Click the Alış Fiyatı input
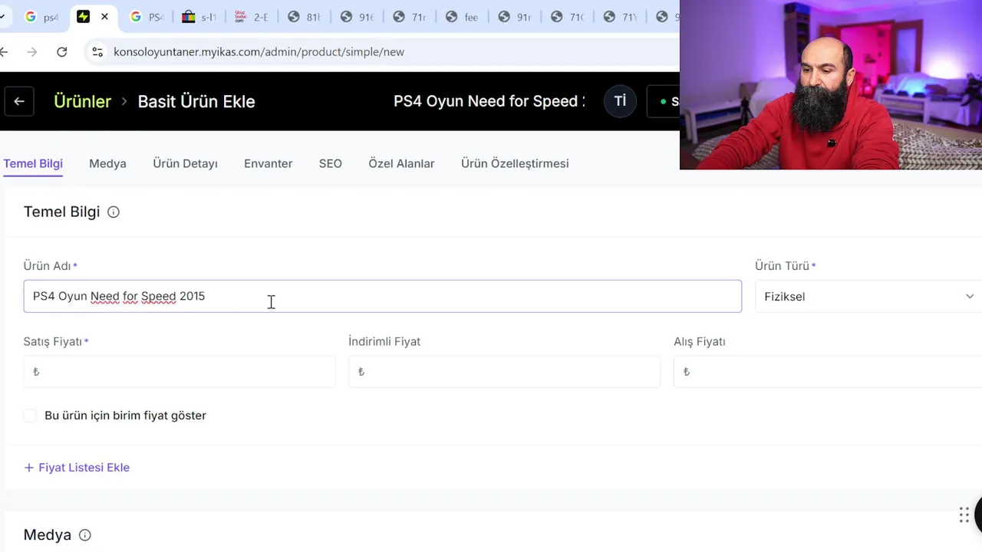 [x=828, y=372]
